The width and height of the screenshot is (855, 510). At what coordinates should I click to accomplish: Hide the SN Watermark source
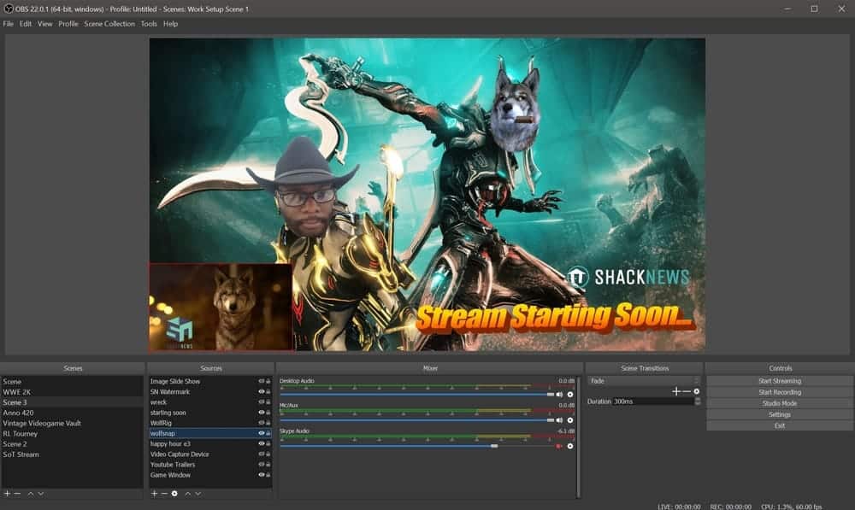(x=261, y=392)
